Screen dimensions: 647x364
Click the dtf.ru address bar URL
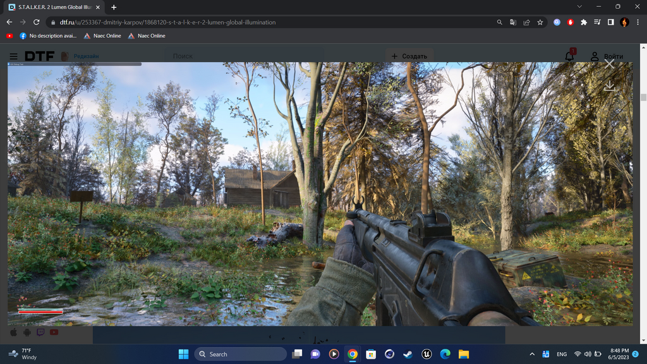[167, 22]
